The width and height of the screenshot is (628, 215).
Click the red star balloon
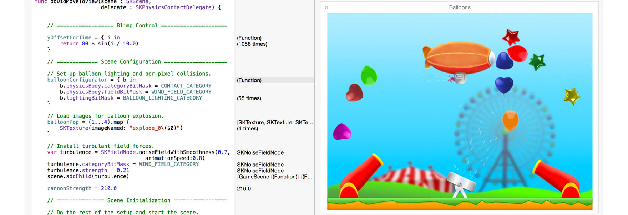[511, 37]
